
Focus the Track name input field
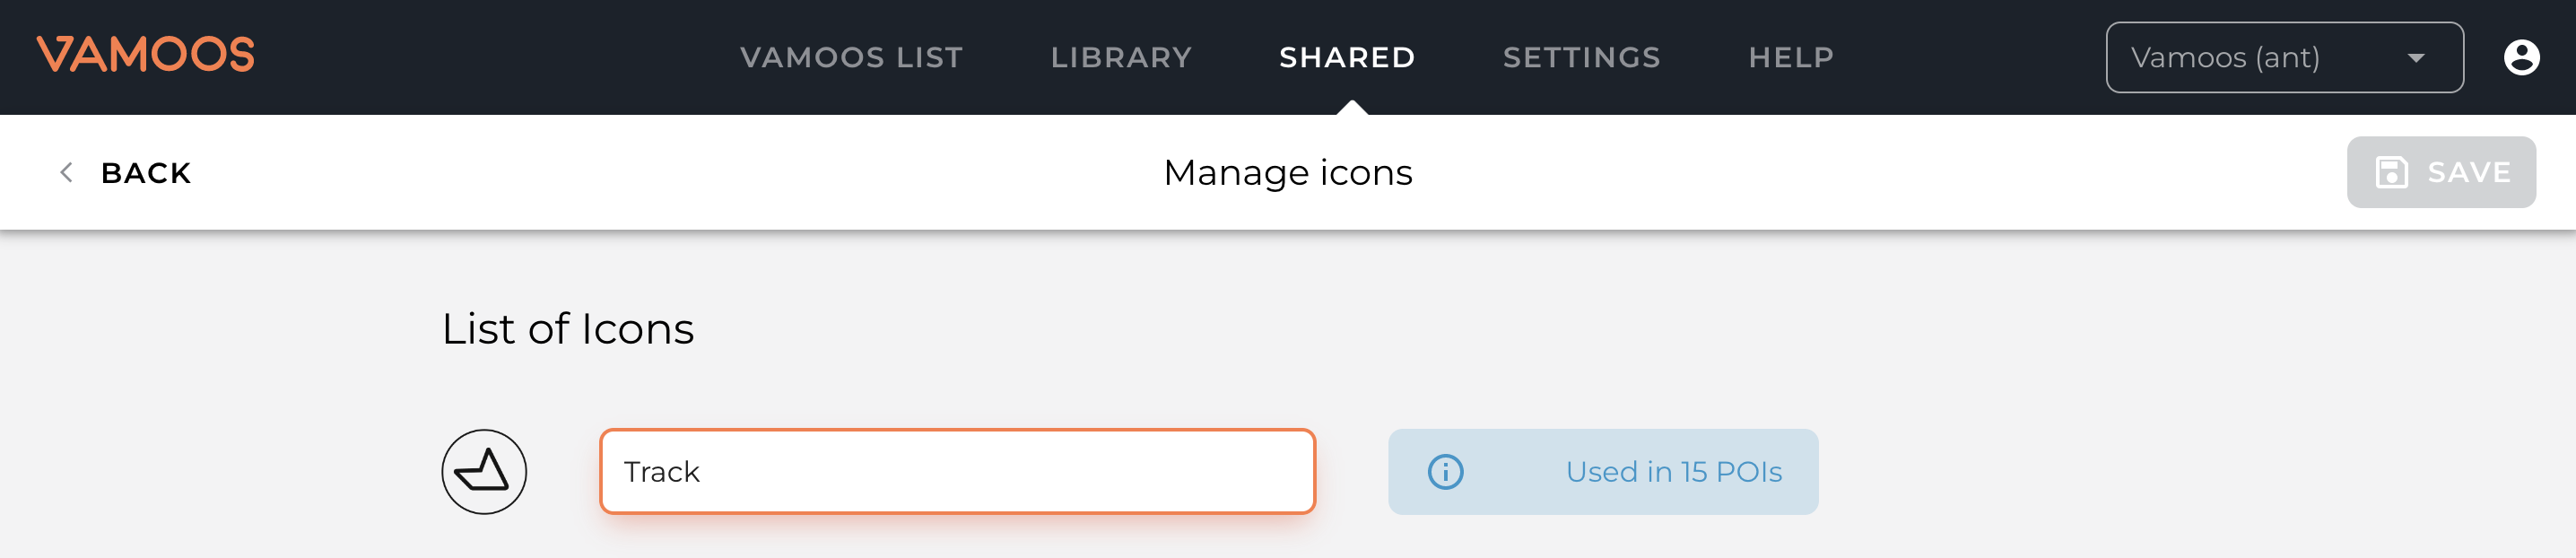click(957, 471)
